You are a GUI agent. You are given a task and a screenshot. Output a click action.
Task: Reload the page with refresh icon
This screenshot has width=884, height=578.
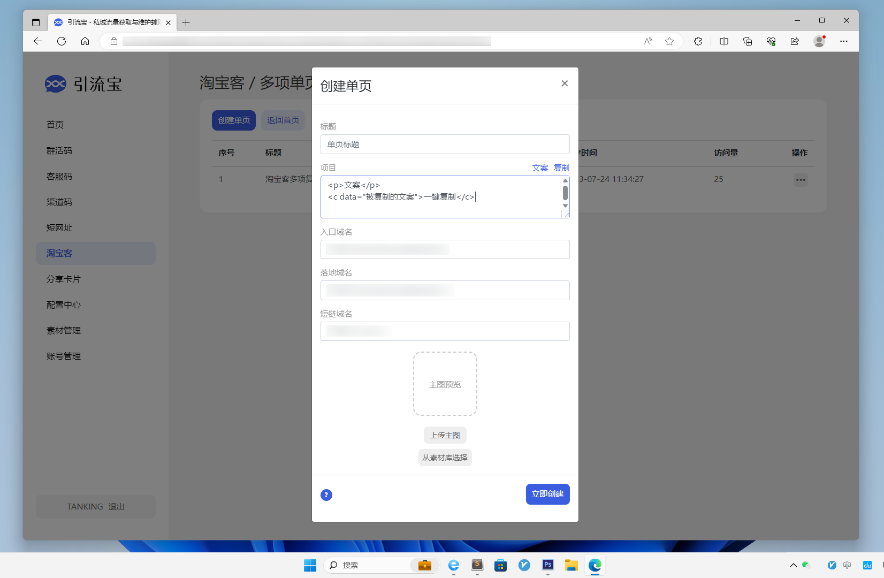point(62,41)
